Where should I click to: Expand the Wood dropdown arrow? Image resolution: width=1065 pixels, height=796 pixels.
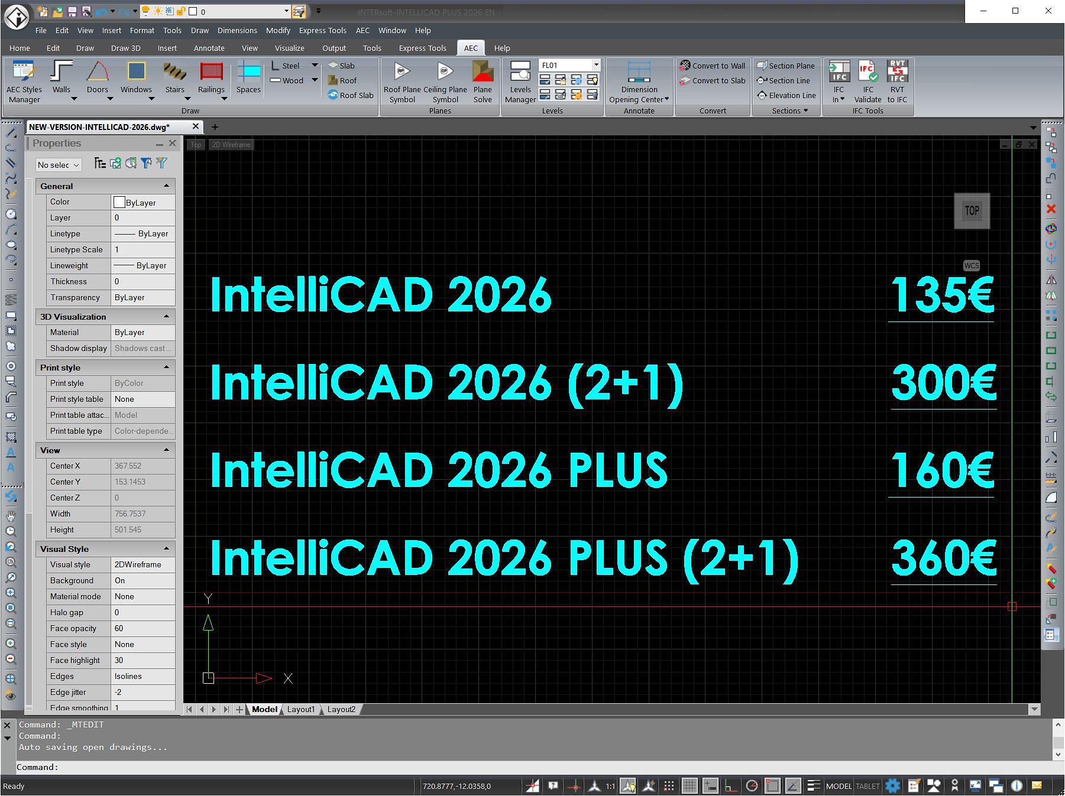click(315, 80)
